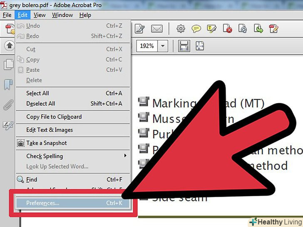Viewport: 303px width, 227px height.
Task: Open the File menu
Action: pos(7,15)
